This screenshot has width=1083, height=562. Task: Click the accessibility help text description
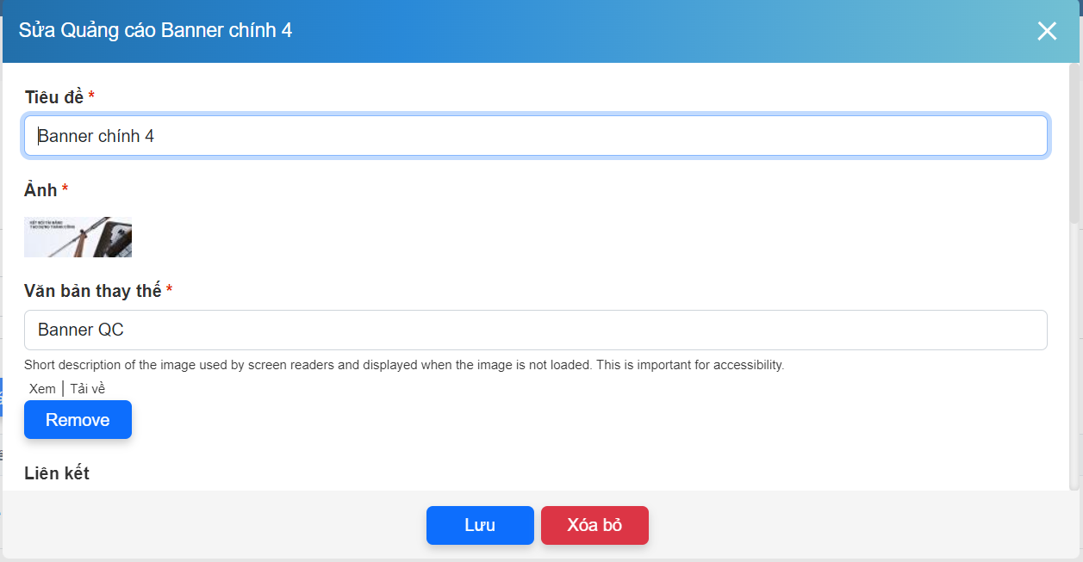click(404, 365)
